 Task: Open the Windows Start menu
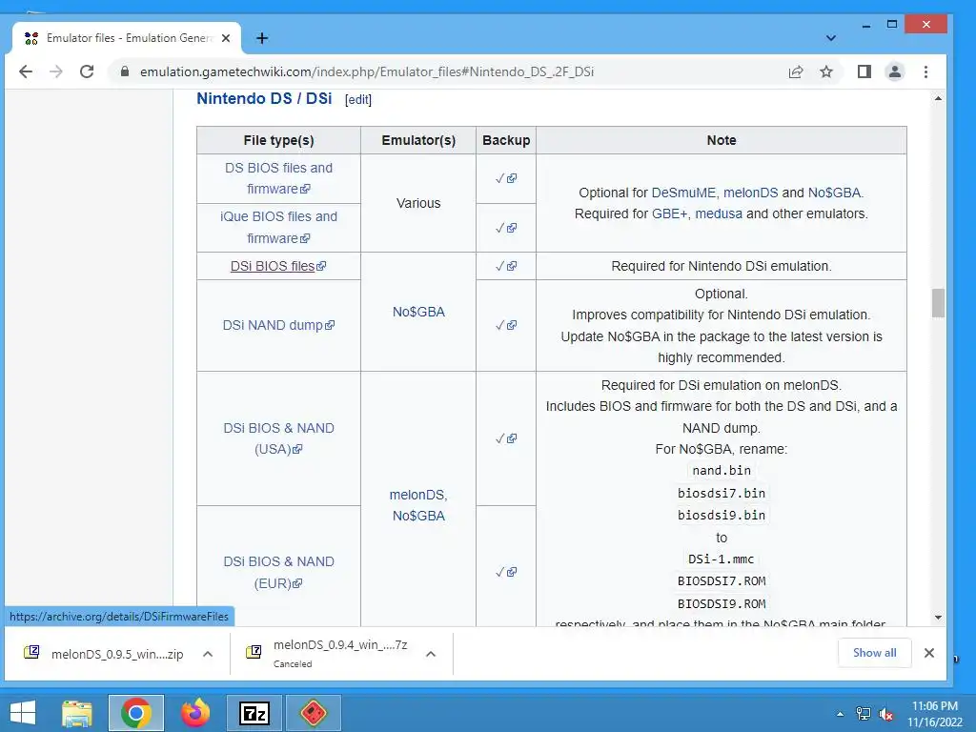23,713
